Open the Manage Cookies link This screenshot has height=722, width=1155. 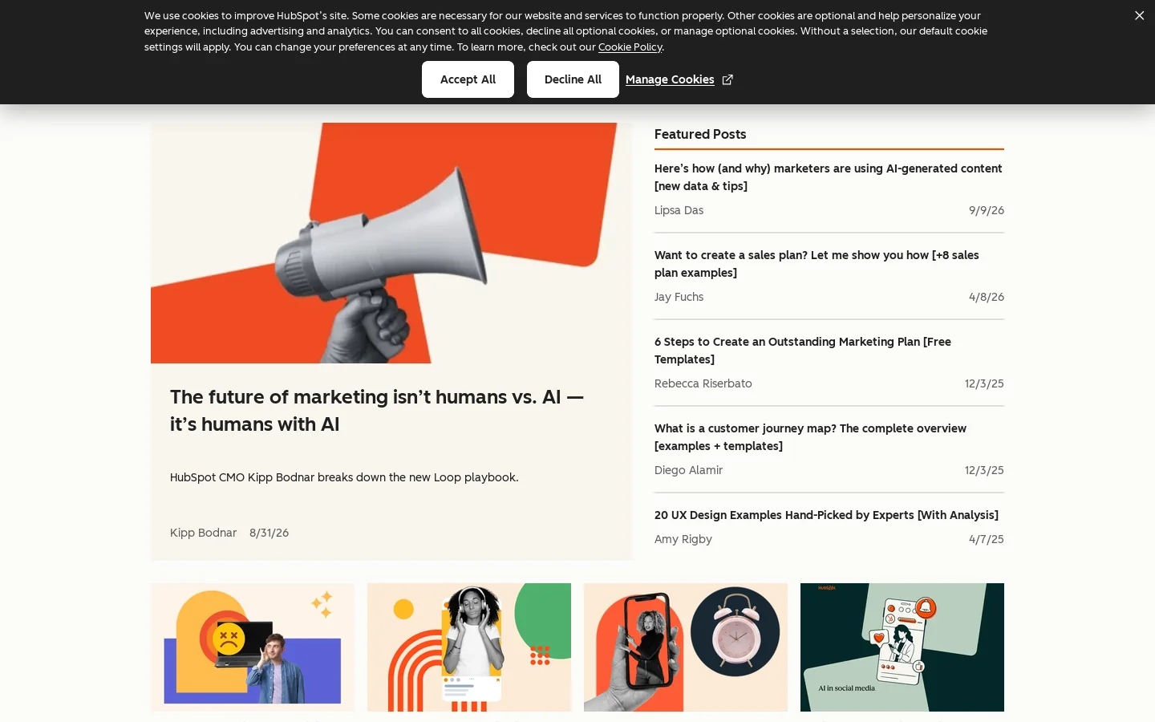point(670,79)
